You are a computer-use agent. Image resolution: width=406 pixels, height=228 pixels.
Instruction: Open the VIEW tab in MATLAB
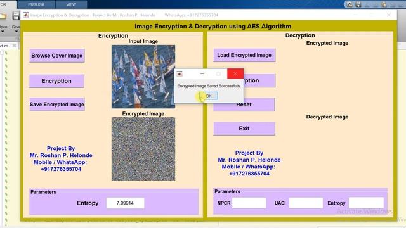[x=71, y=4]
